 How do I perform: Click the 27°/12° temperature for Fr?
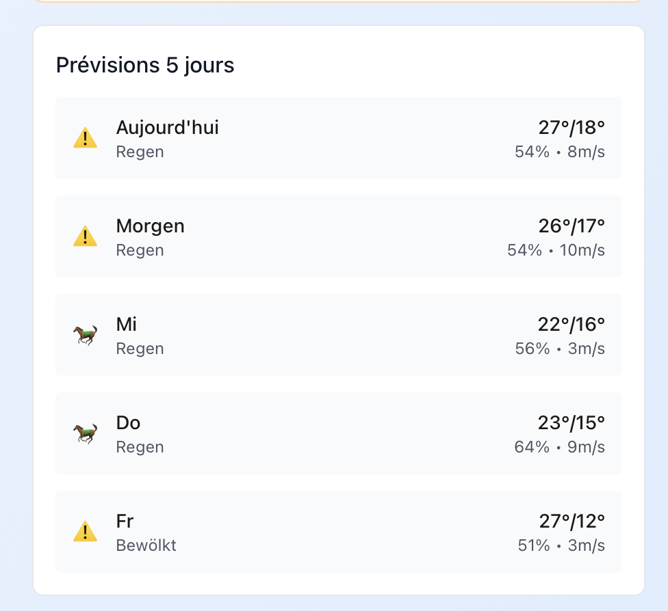pyautogui.click(x=571, y=521)
